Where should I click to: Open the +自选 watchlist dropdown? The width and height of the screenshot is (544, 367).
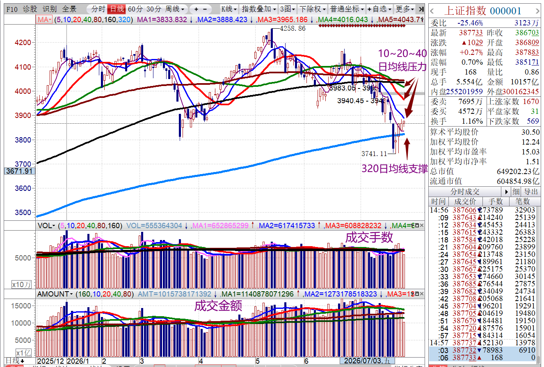click(379, 9)
